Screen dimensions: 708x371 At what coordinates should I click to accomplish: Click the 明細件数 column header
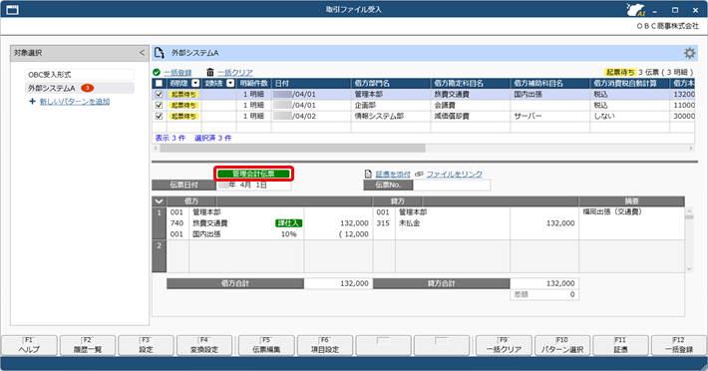click(253, 83)
